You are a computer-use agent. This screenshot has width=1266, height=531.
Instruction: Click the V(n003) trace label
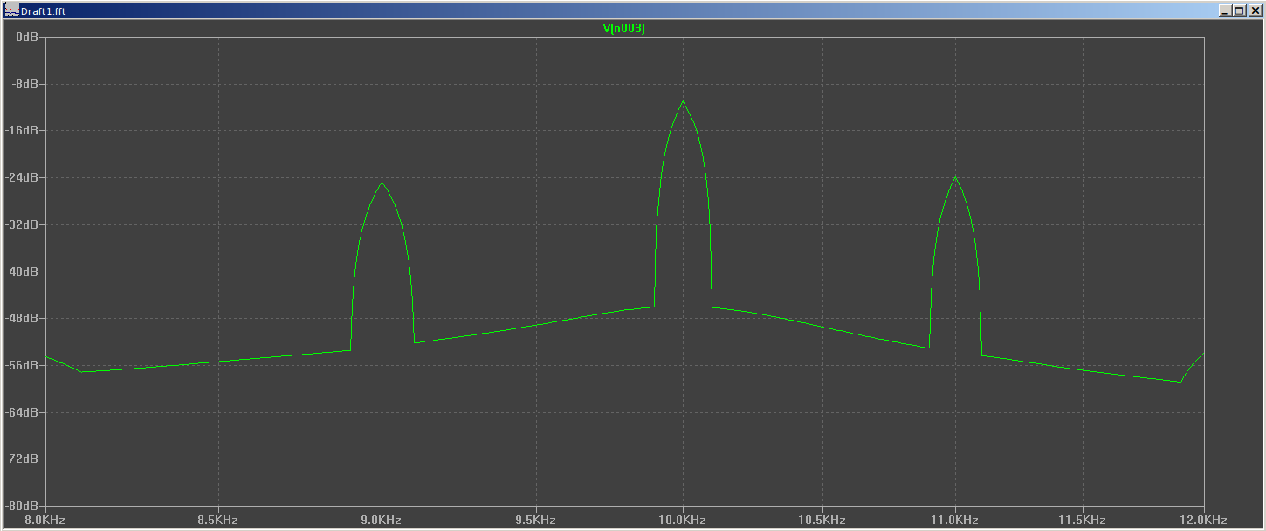click(624, 29)
